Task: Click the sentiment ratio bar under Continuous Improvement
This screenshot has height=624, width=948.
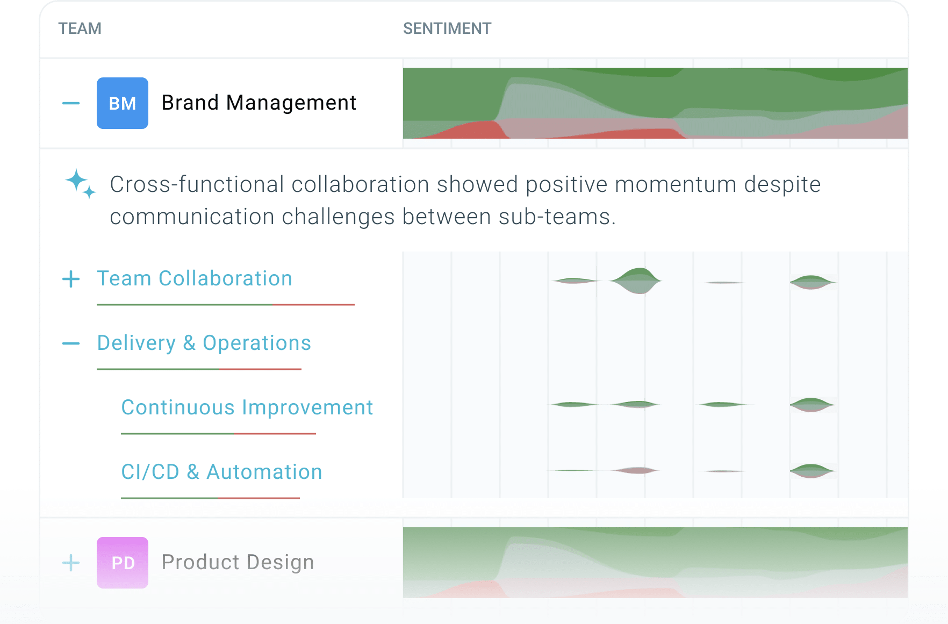Action: point(218,433)
